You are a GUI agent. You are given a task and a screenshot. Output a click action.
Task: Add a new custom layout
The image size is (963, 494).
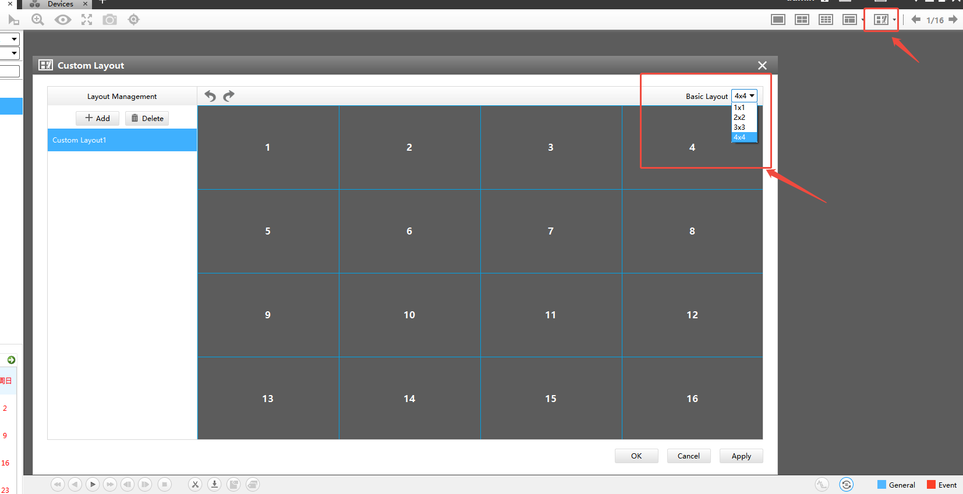click(97, 118)
